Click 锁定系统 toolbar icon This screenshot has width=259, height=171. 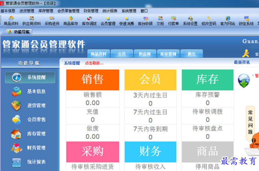pyautogui.click(x=246, y=21)
